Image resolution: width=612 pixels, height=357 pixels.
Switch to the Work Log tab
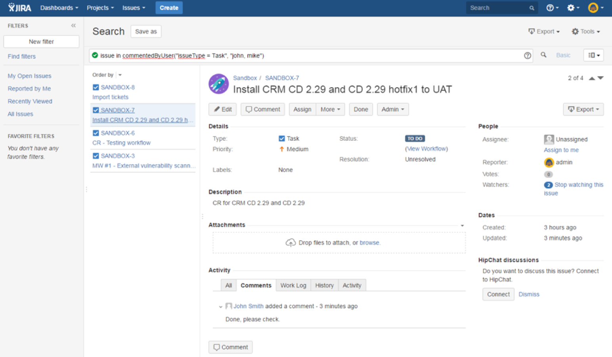coord(293,285)
